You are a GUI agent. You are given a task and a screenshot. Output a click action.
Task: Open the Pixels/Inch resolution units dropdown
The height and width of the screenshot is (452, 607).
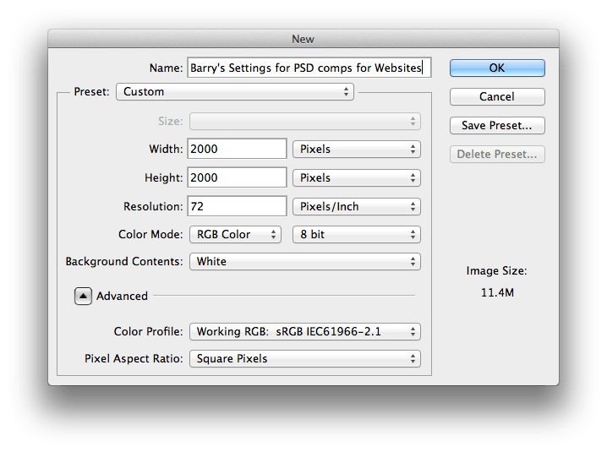coord(357,206)
